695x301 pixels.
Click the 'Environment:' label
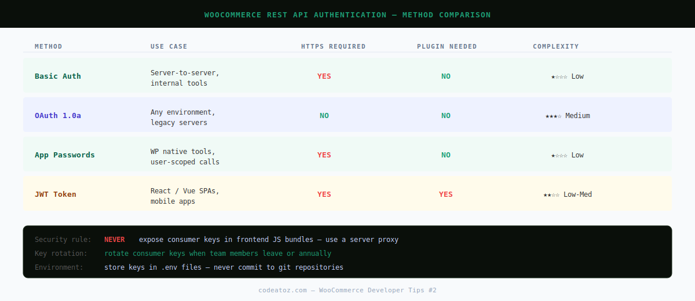pyautogui.click(x=58, y=267)
